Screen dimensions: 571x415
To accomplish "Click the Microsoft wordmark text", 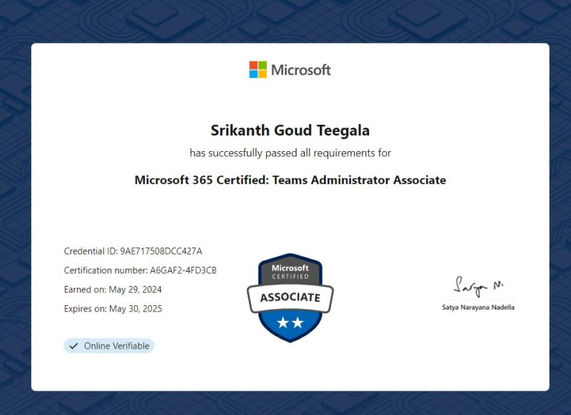I will click(300, 70).
